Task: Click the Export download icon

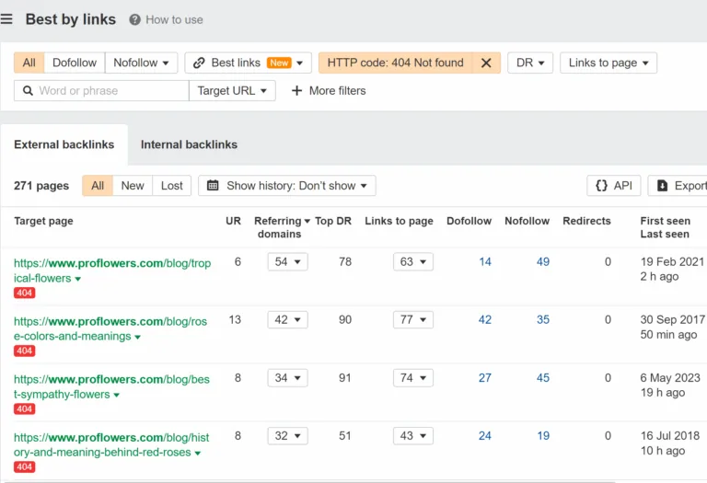Action: tap(662, 185)
